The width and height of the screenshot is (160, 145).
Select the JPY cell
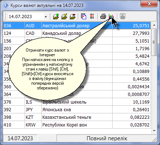33,109
